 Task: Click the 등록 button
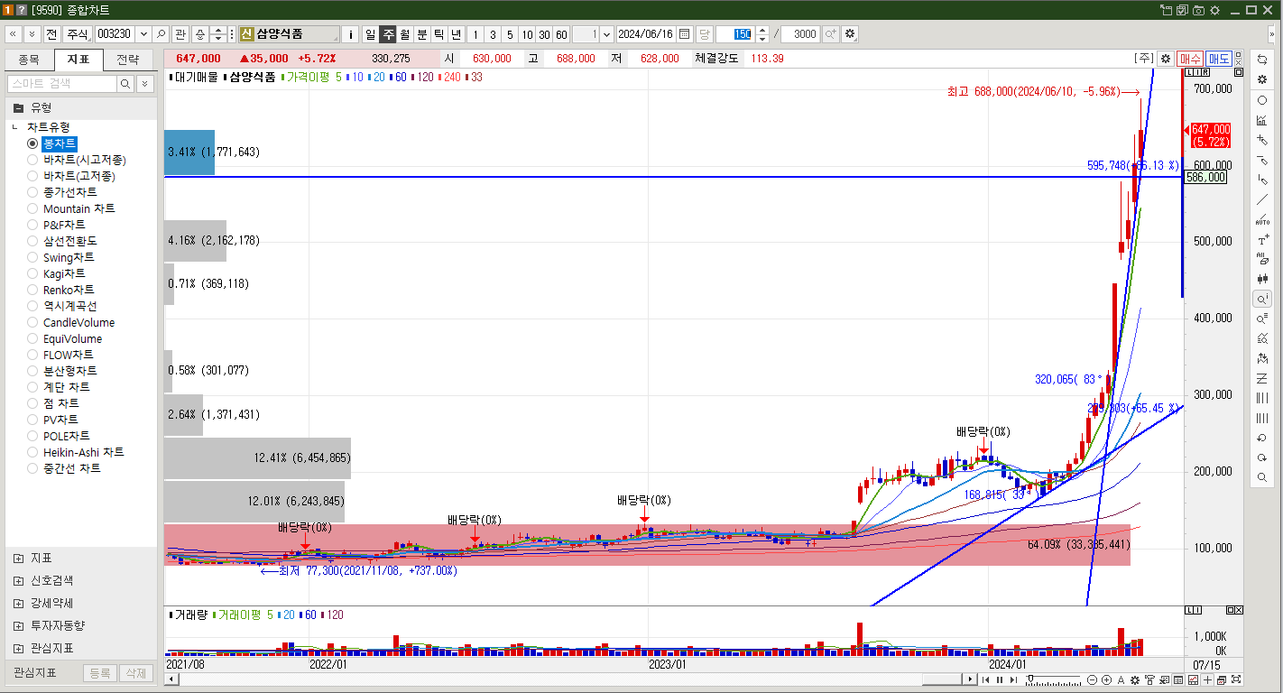click(x=100, y=673)
